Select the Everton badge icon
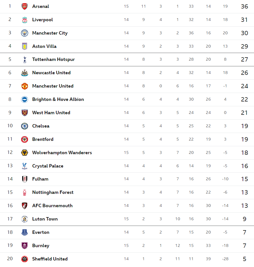 [25, 232]
